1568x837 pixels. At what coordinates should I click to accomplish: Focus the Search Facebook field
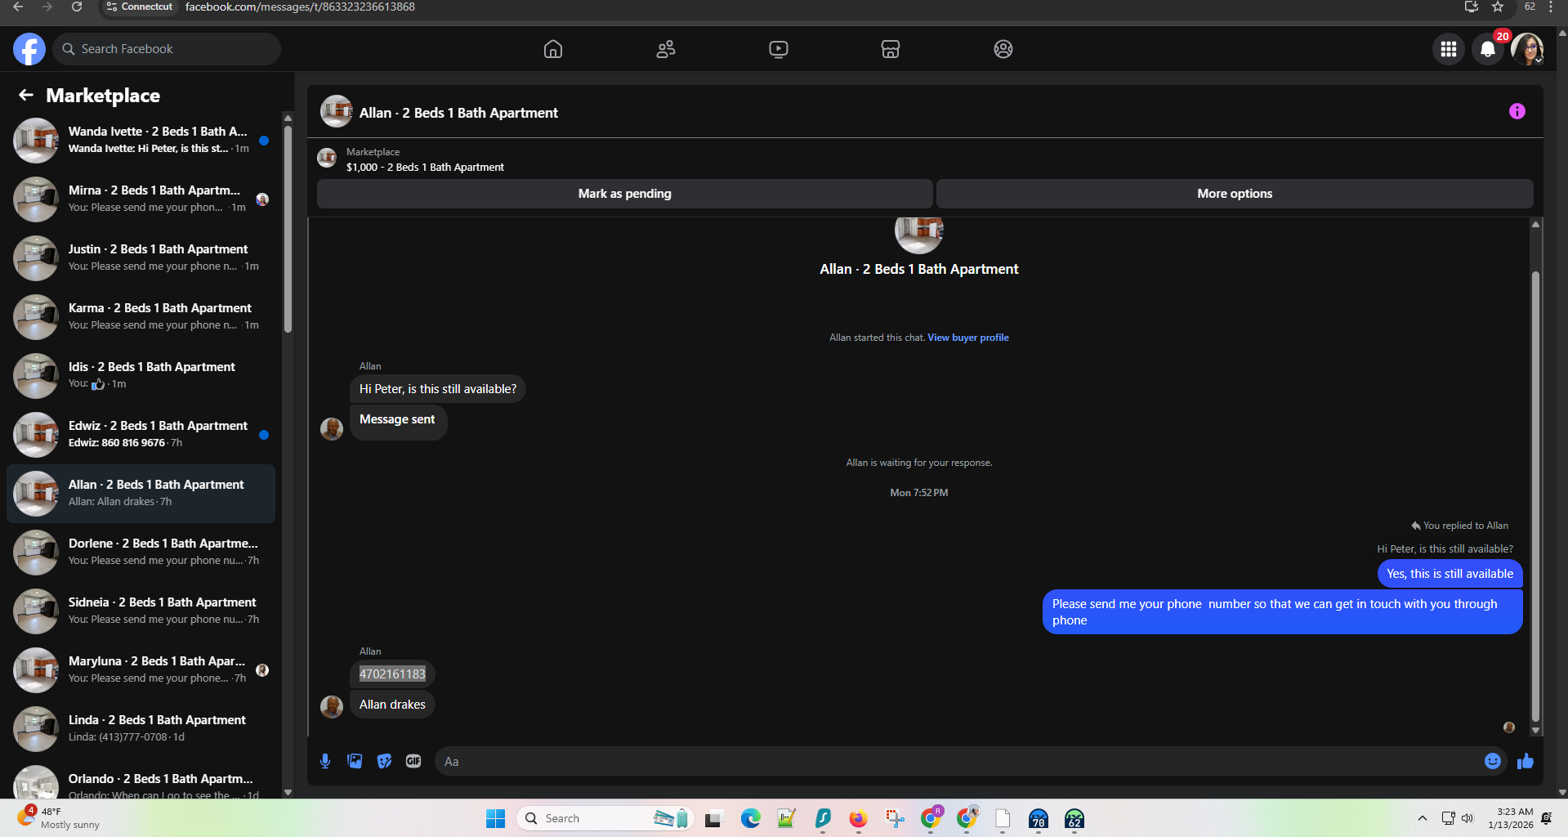click(167, 49)
